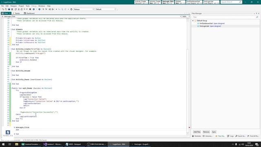Pin the Files Manager panel
Image resolution: width=261 pixels, height=147 pixels.
click(x=257, y=13)
